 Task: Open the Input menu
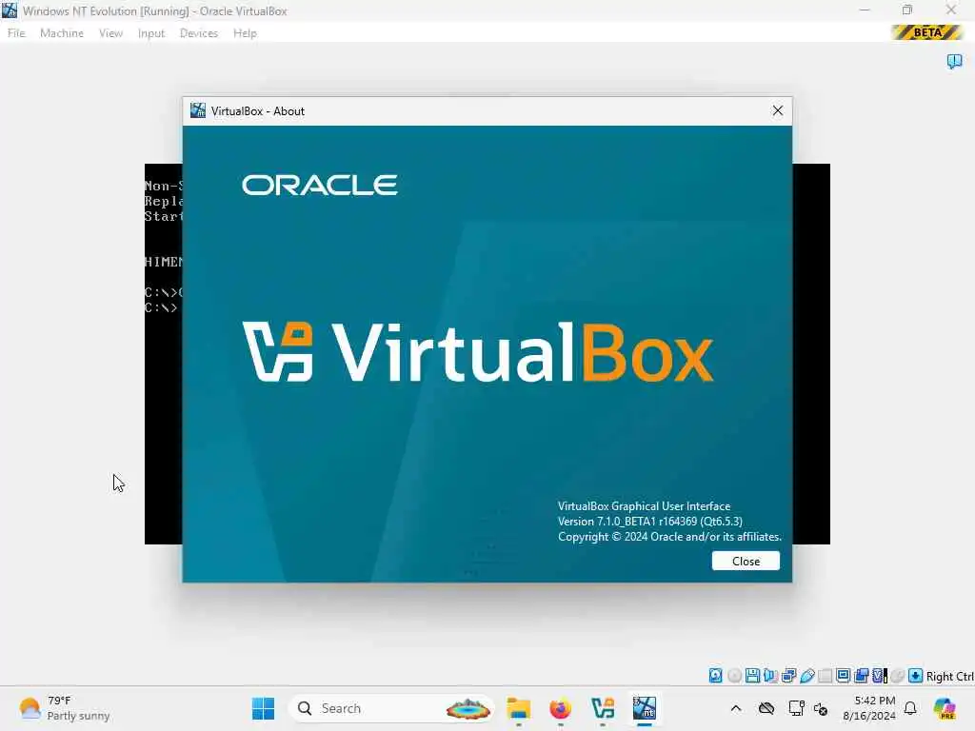151,33
